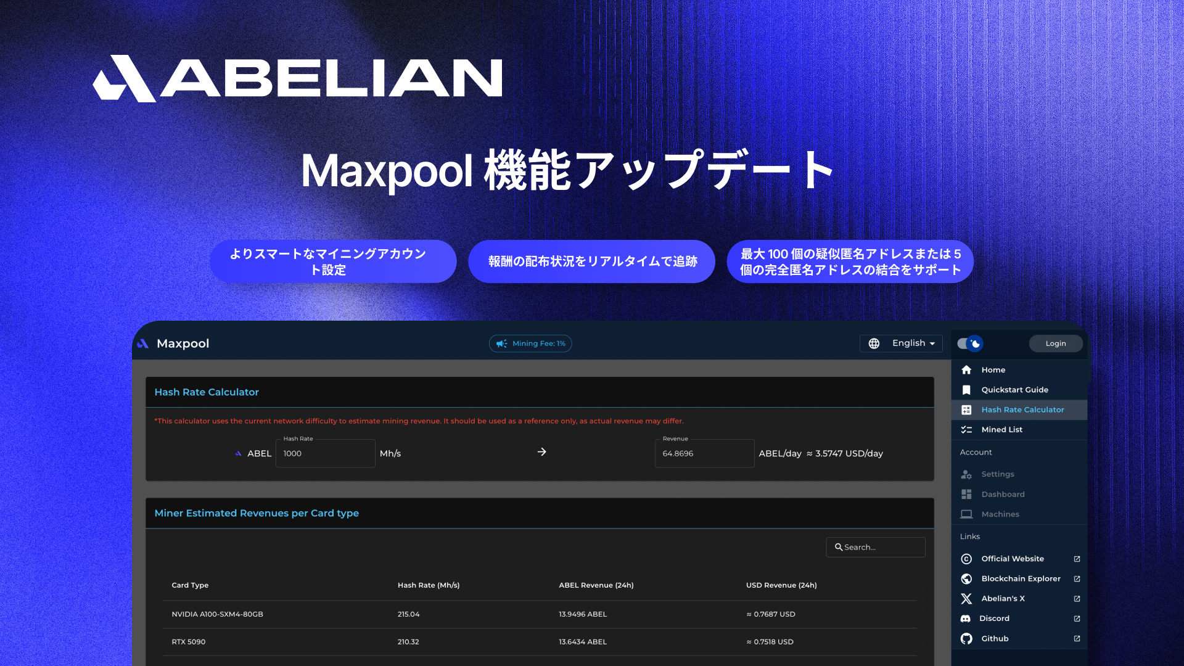
Task: Select the RTX 5090 row
Action: 540,642
